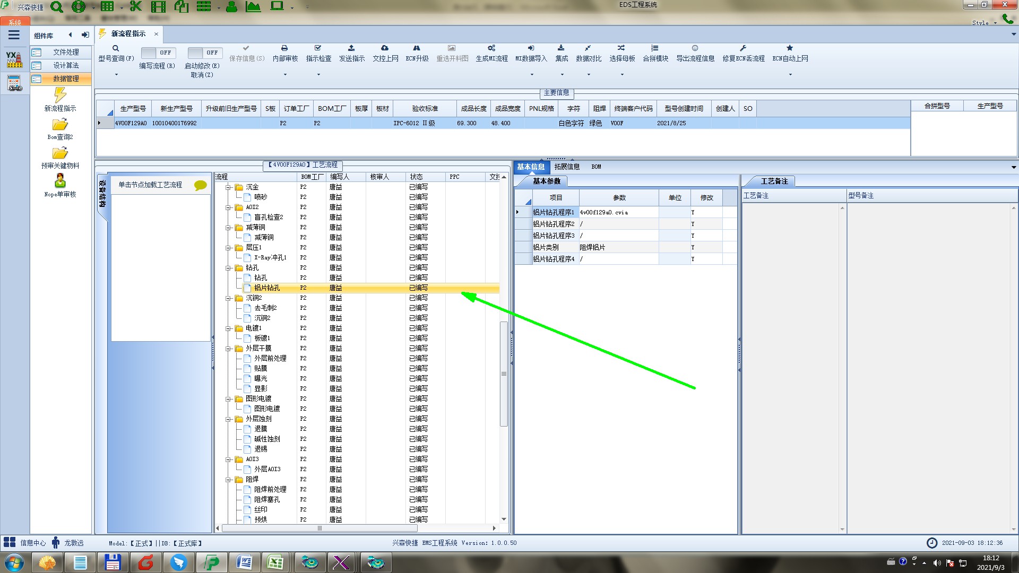Screen dimensions: 1019x573
Task: Click the 发送指示 toolbar icon
Action: click(351, 48)
